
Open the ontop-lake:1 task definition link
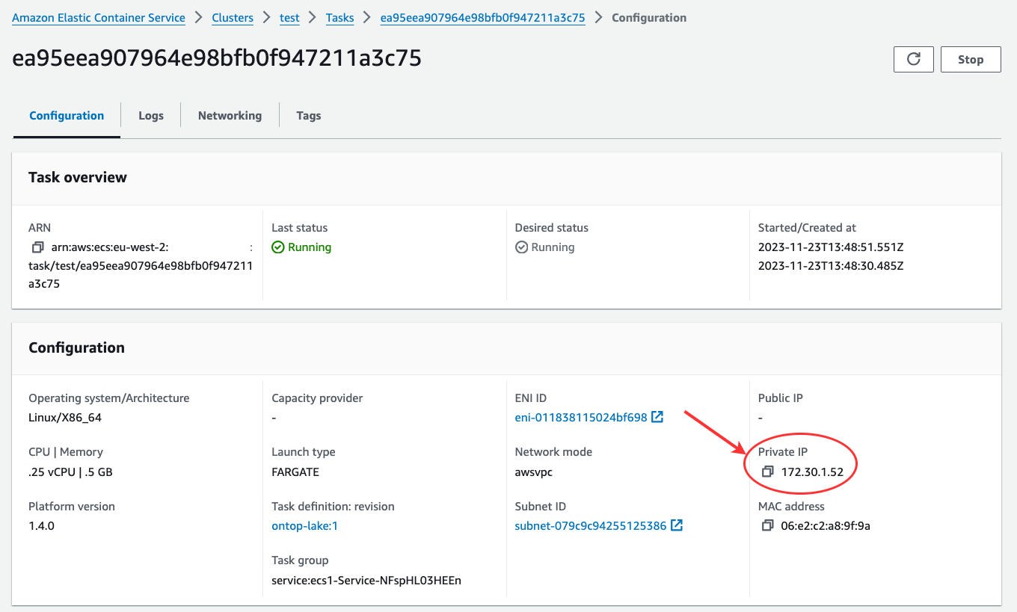pyautogui.click(x=304, y=525)
